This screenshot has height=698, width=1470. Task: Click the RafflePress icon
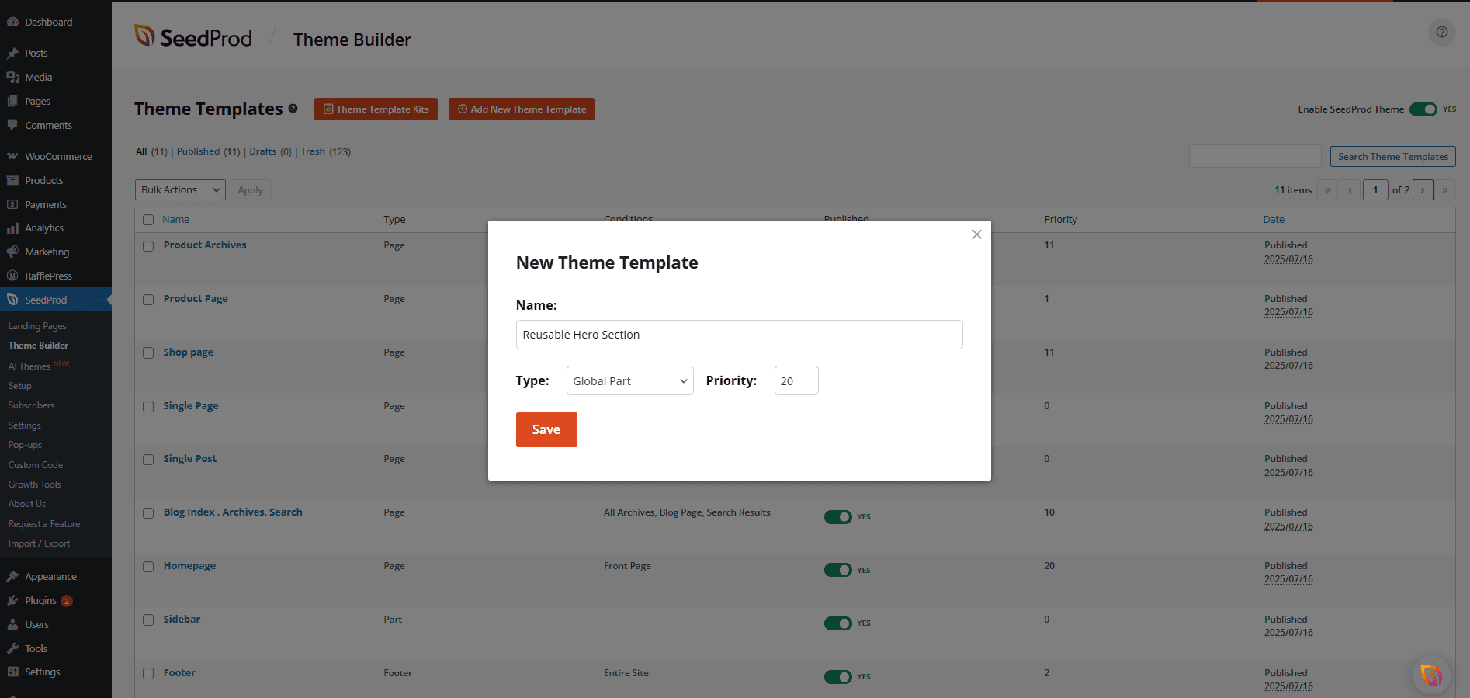pos(12,276)
